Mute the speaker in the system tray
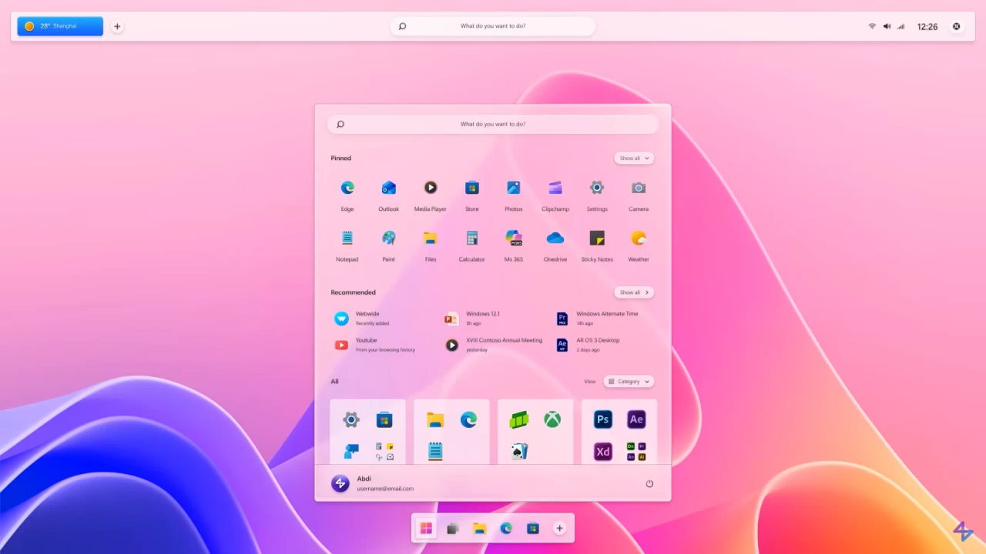Viewport: 986px width, 554px height. [x=887, y=26]
